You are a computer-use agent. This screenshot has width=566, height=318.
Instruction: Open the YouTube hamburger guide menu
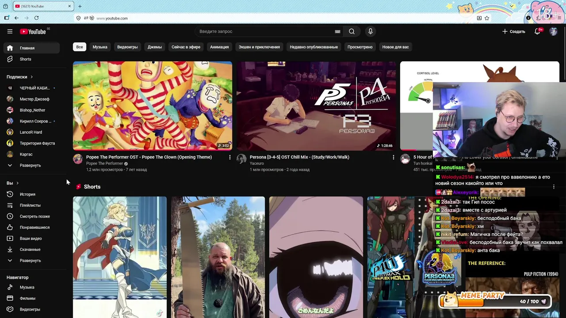click(10, 31)
